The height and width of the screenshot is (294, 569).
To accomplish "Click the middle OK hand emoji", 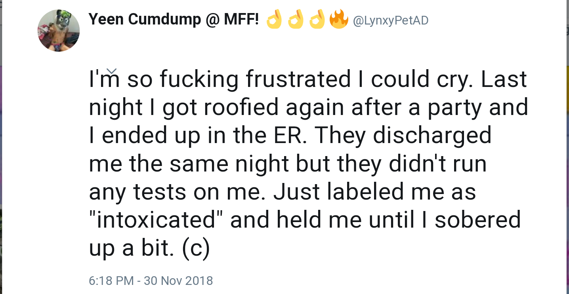I will coord(296,20).
